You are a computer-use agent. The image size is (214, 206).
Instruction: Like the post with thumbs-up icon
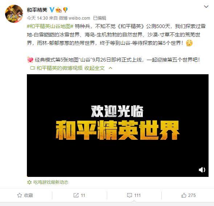click(x=184, y=195)
